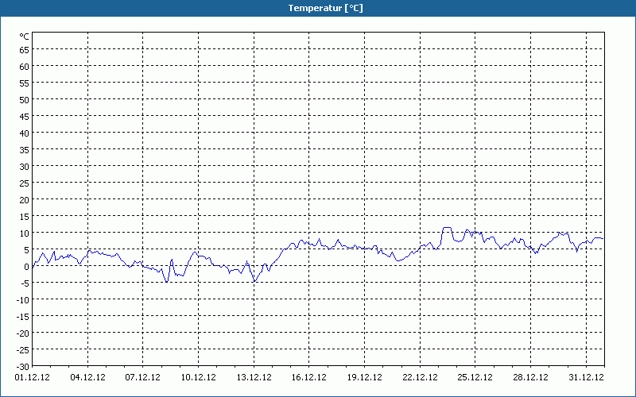This screenshot has width=636, height=397.
Task: Click the -25 value on the temperature axis
Action: [22, 350]
